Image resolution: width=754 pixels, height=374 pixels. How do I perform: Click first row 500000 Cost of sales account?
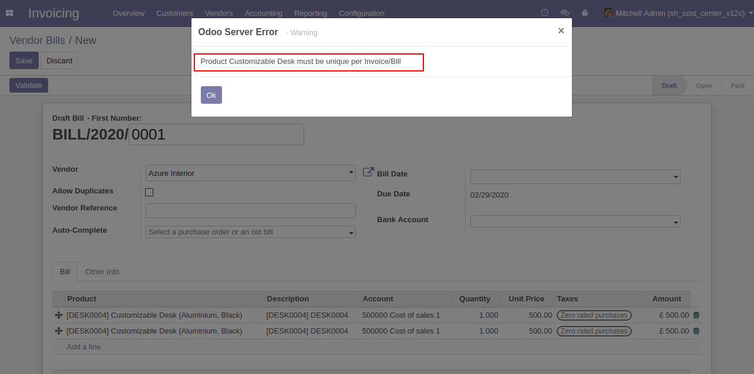pos(401,315)
